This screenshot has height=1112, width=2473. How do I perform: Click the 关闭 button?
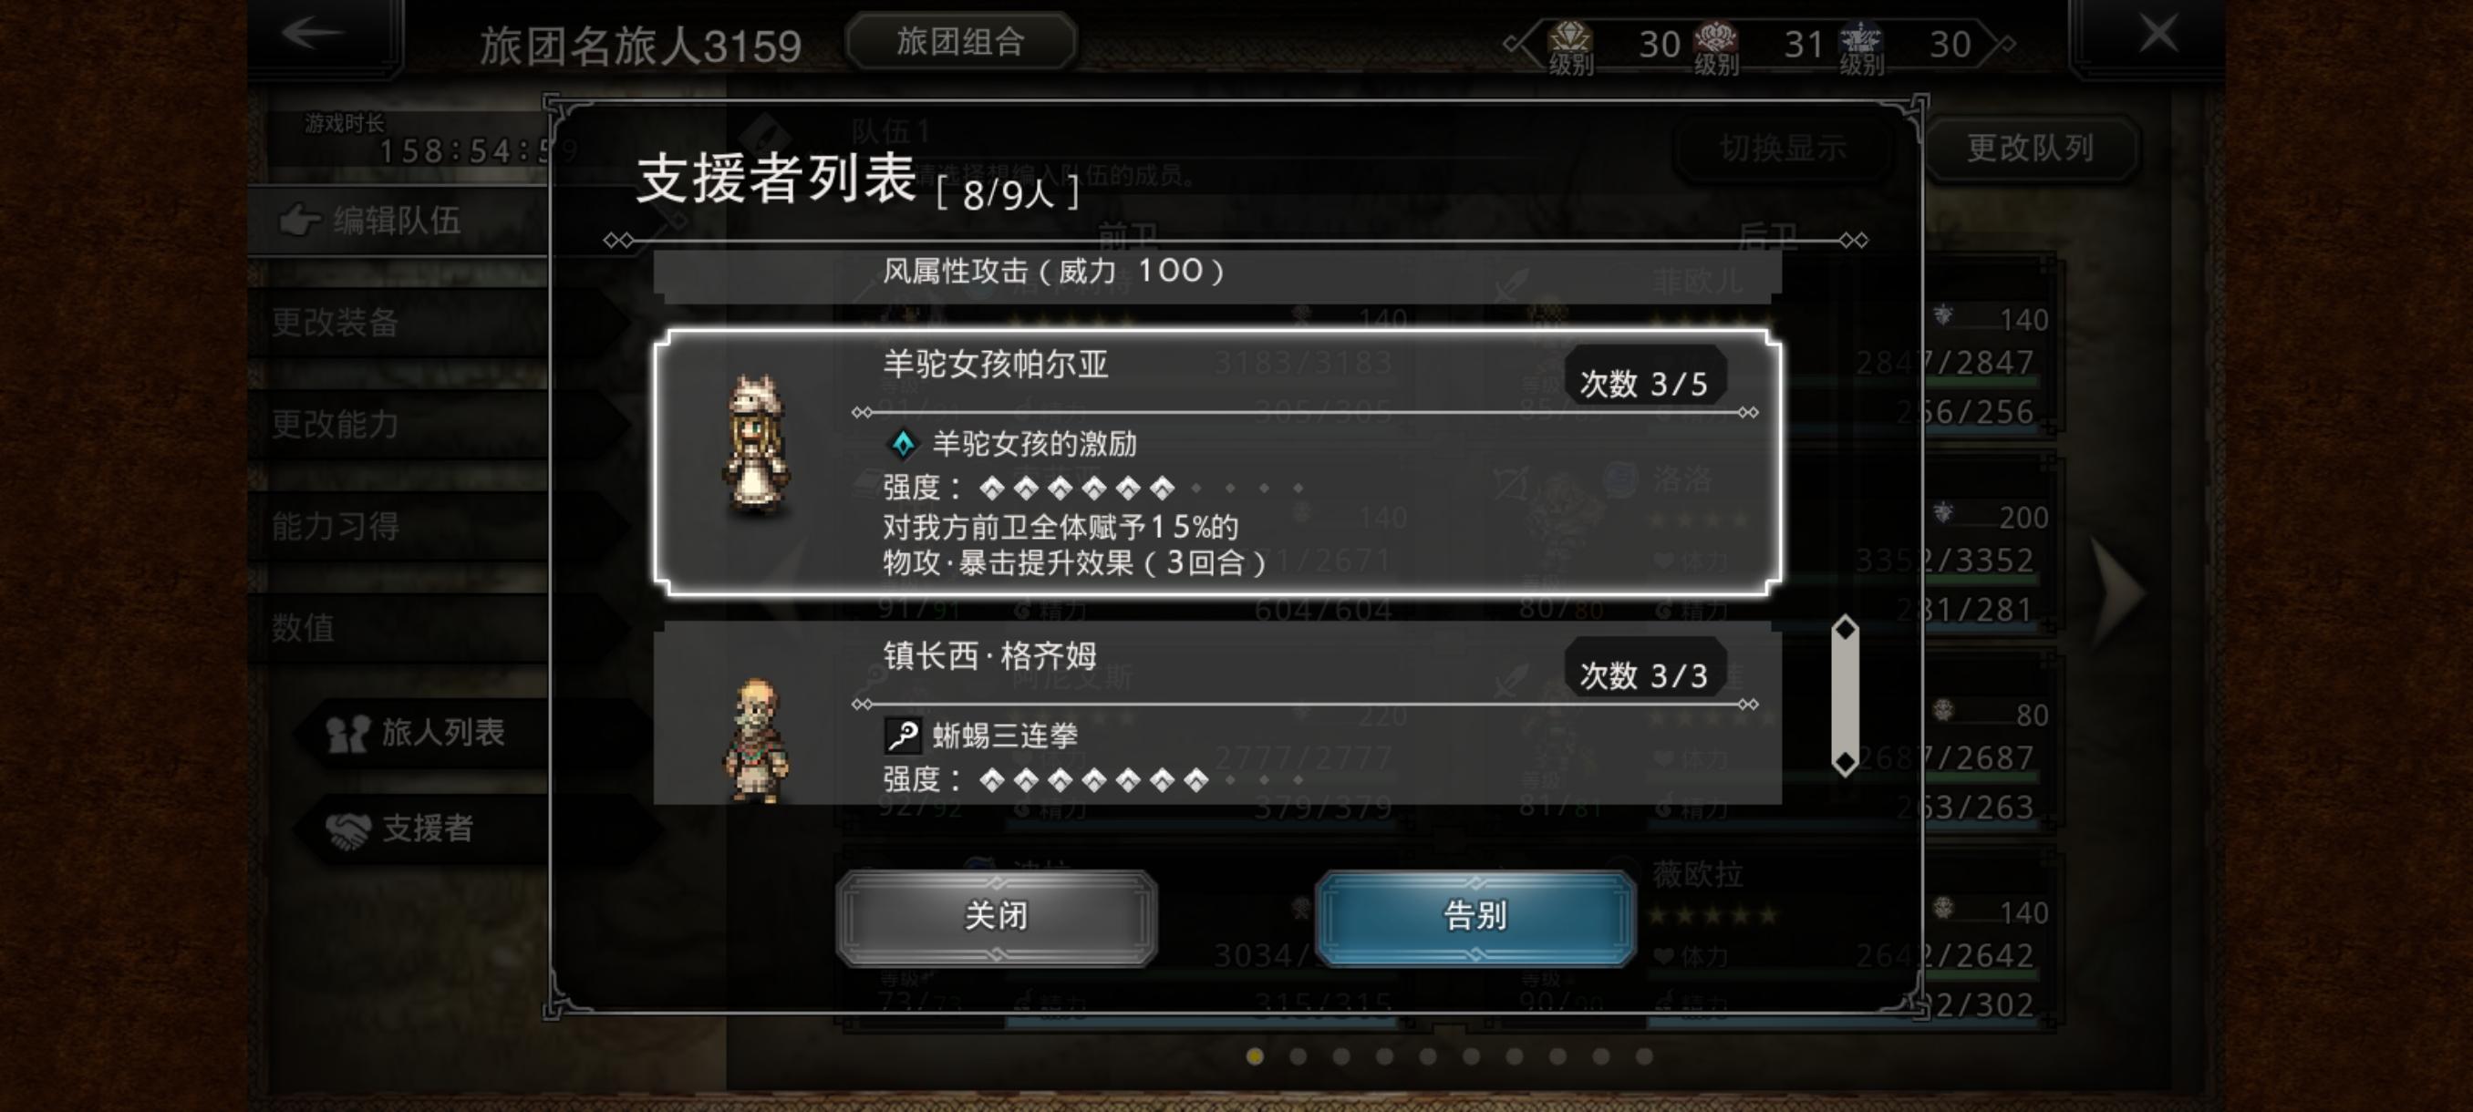click(997, 916)
